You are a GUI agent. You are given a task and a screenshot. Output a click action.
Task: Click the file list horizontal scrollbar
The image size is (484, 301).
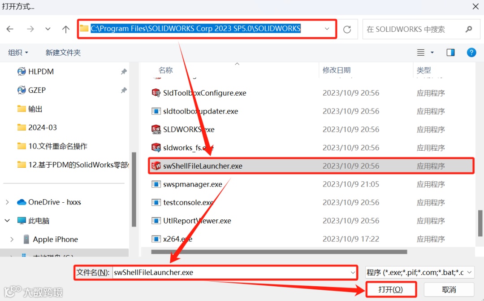pos(279,252)
